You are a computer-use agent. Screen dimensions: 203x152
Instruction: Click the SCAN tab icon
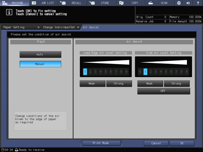(x=150, y=3)
